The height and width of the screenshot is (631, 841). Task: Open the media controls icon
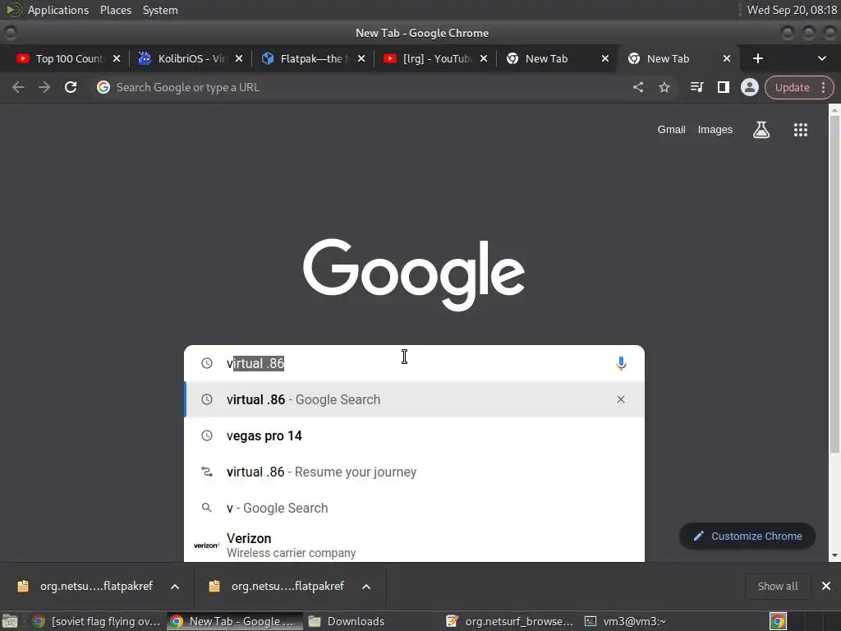(696, 87)
